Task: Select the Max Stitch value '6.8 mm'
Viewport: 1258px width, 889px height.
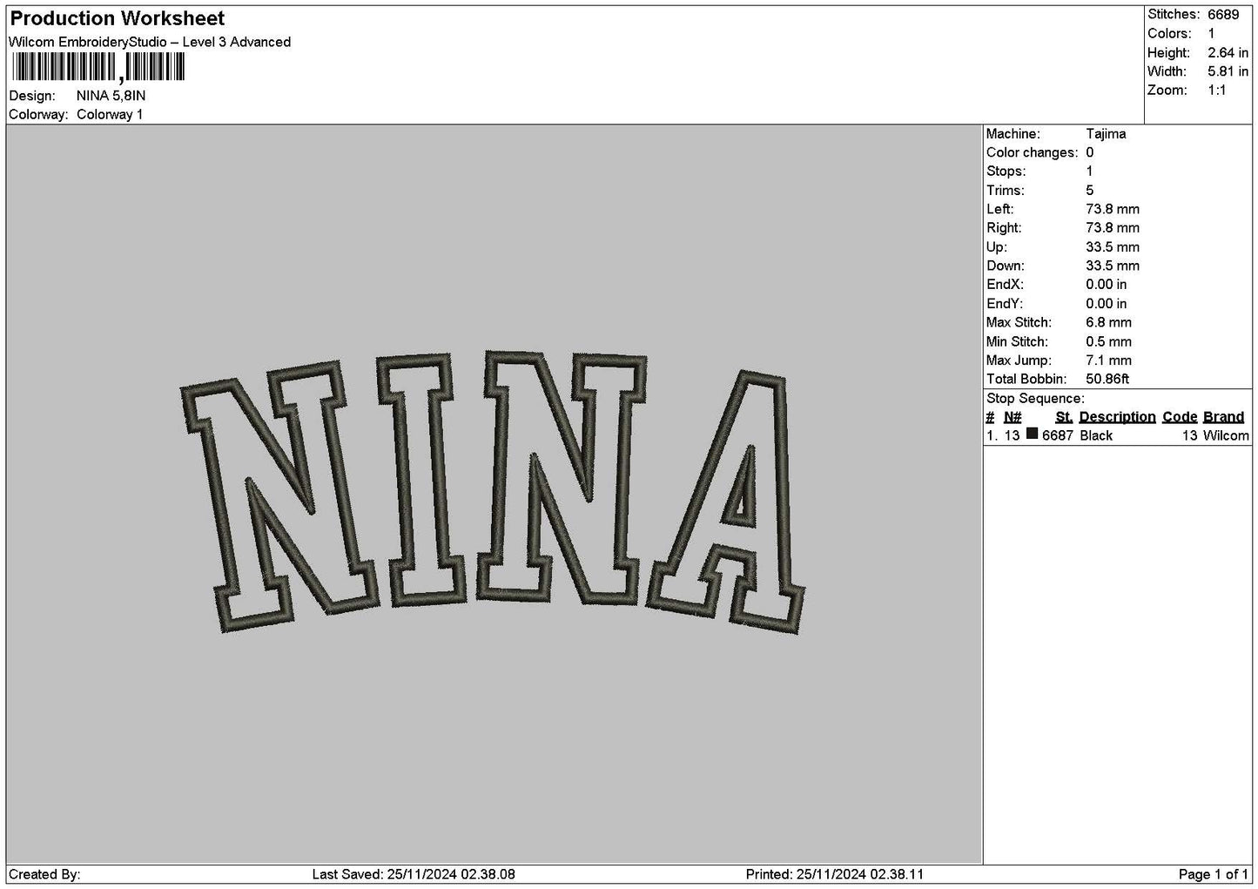Action: click(1109, 322)
